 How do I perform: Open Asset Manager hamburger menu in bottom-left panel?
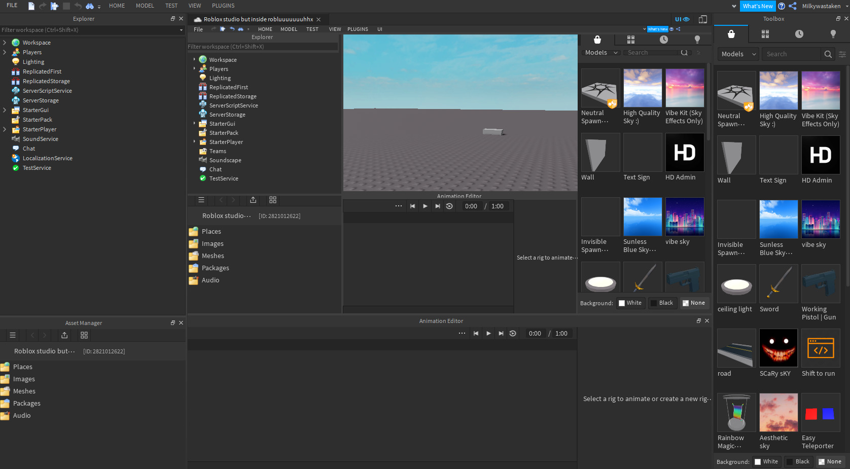(13, 335)
